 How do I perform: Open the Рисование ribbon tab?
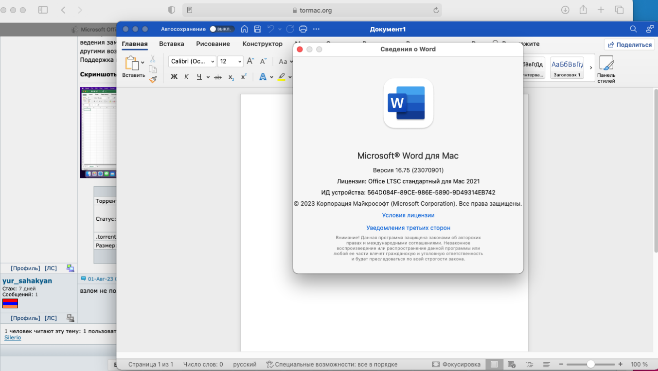pyautogui.click(x=213, y=44)
